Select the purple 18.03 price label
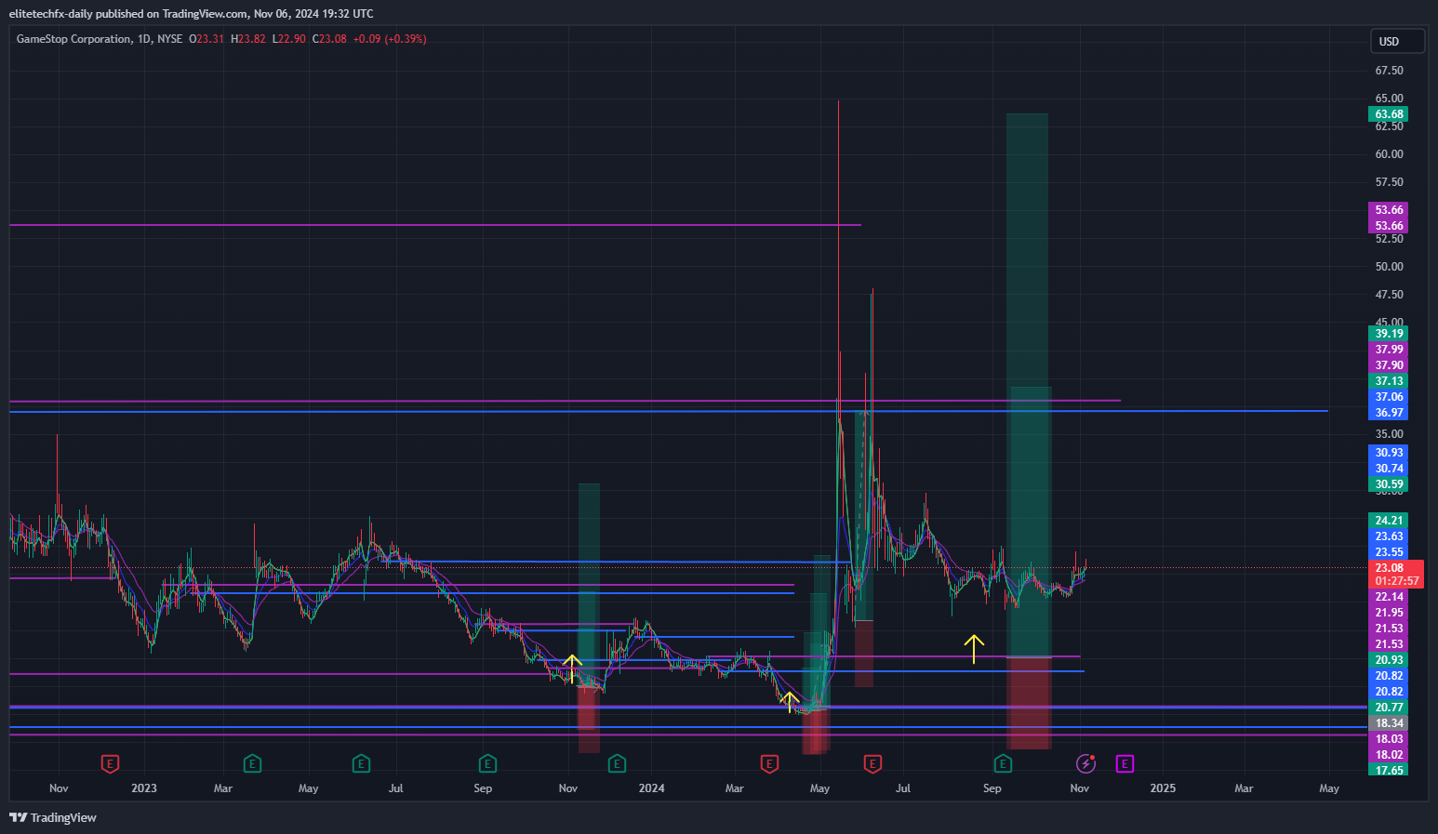This screenshot has width=1438, height=834. pos(1388,739)
